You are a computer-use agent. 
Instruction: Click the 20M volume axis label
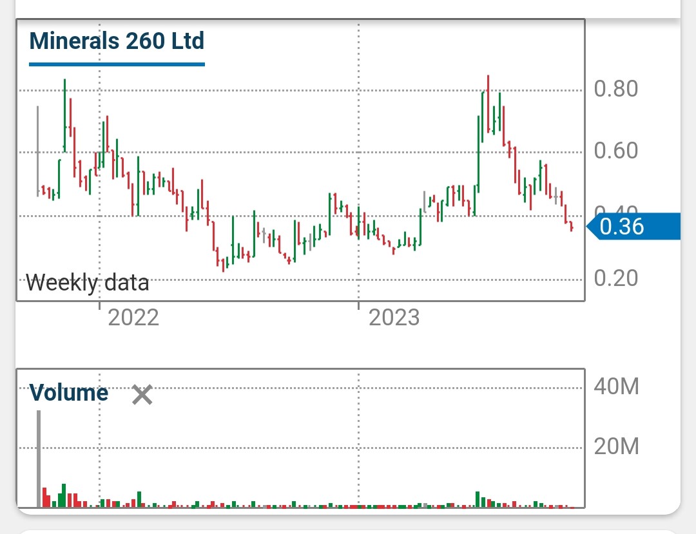tap(617, 446)
